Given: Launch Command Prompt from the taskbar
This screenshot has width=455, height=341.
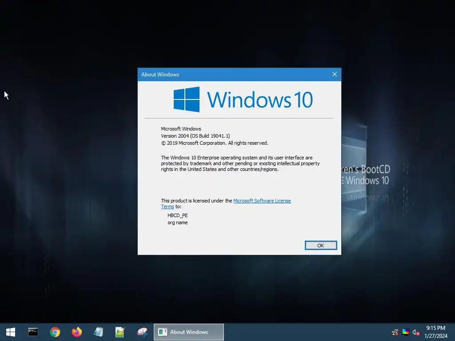Looking at the screenshot, I should 33,332.
